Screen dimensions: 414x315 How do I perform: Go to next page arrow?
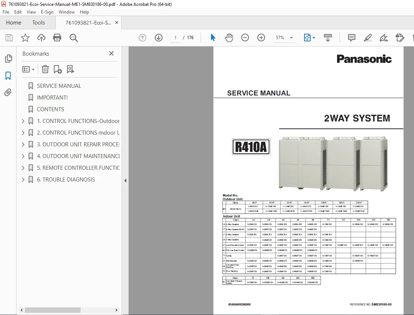point(158,38)
